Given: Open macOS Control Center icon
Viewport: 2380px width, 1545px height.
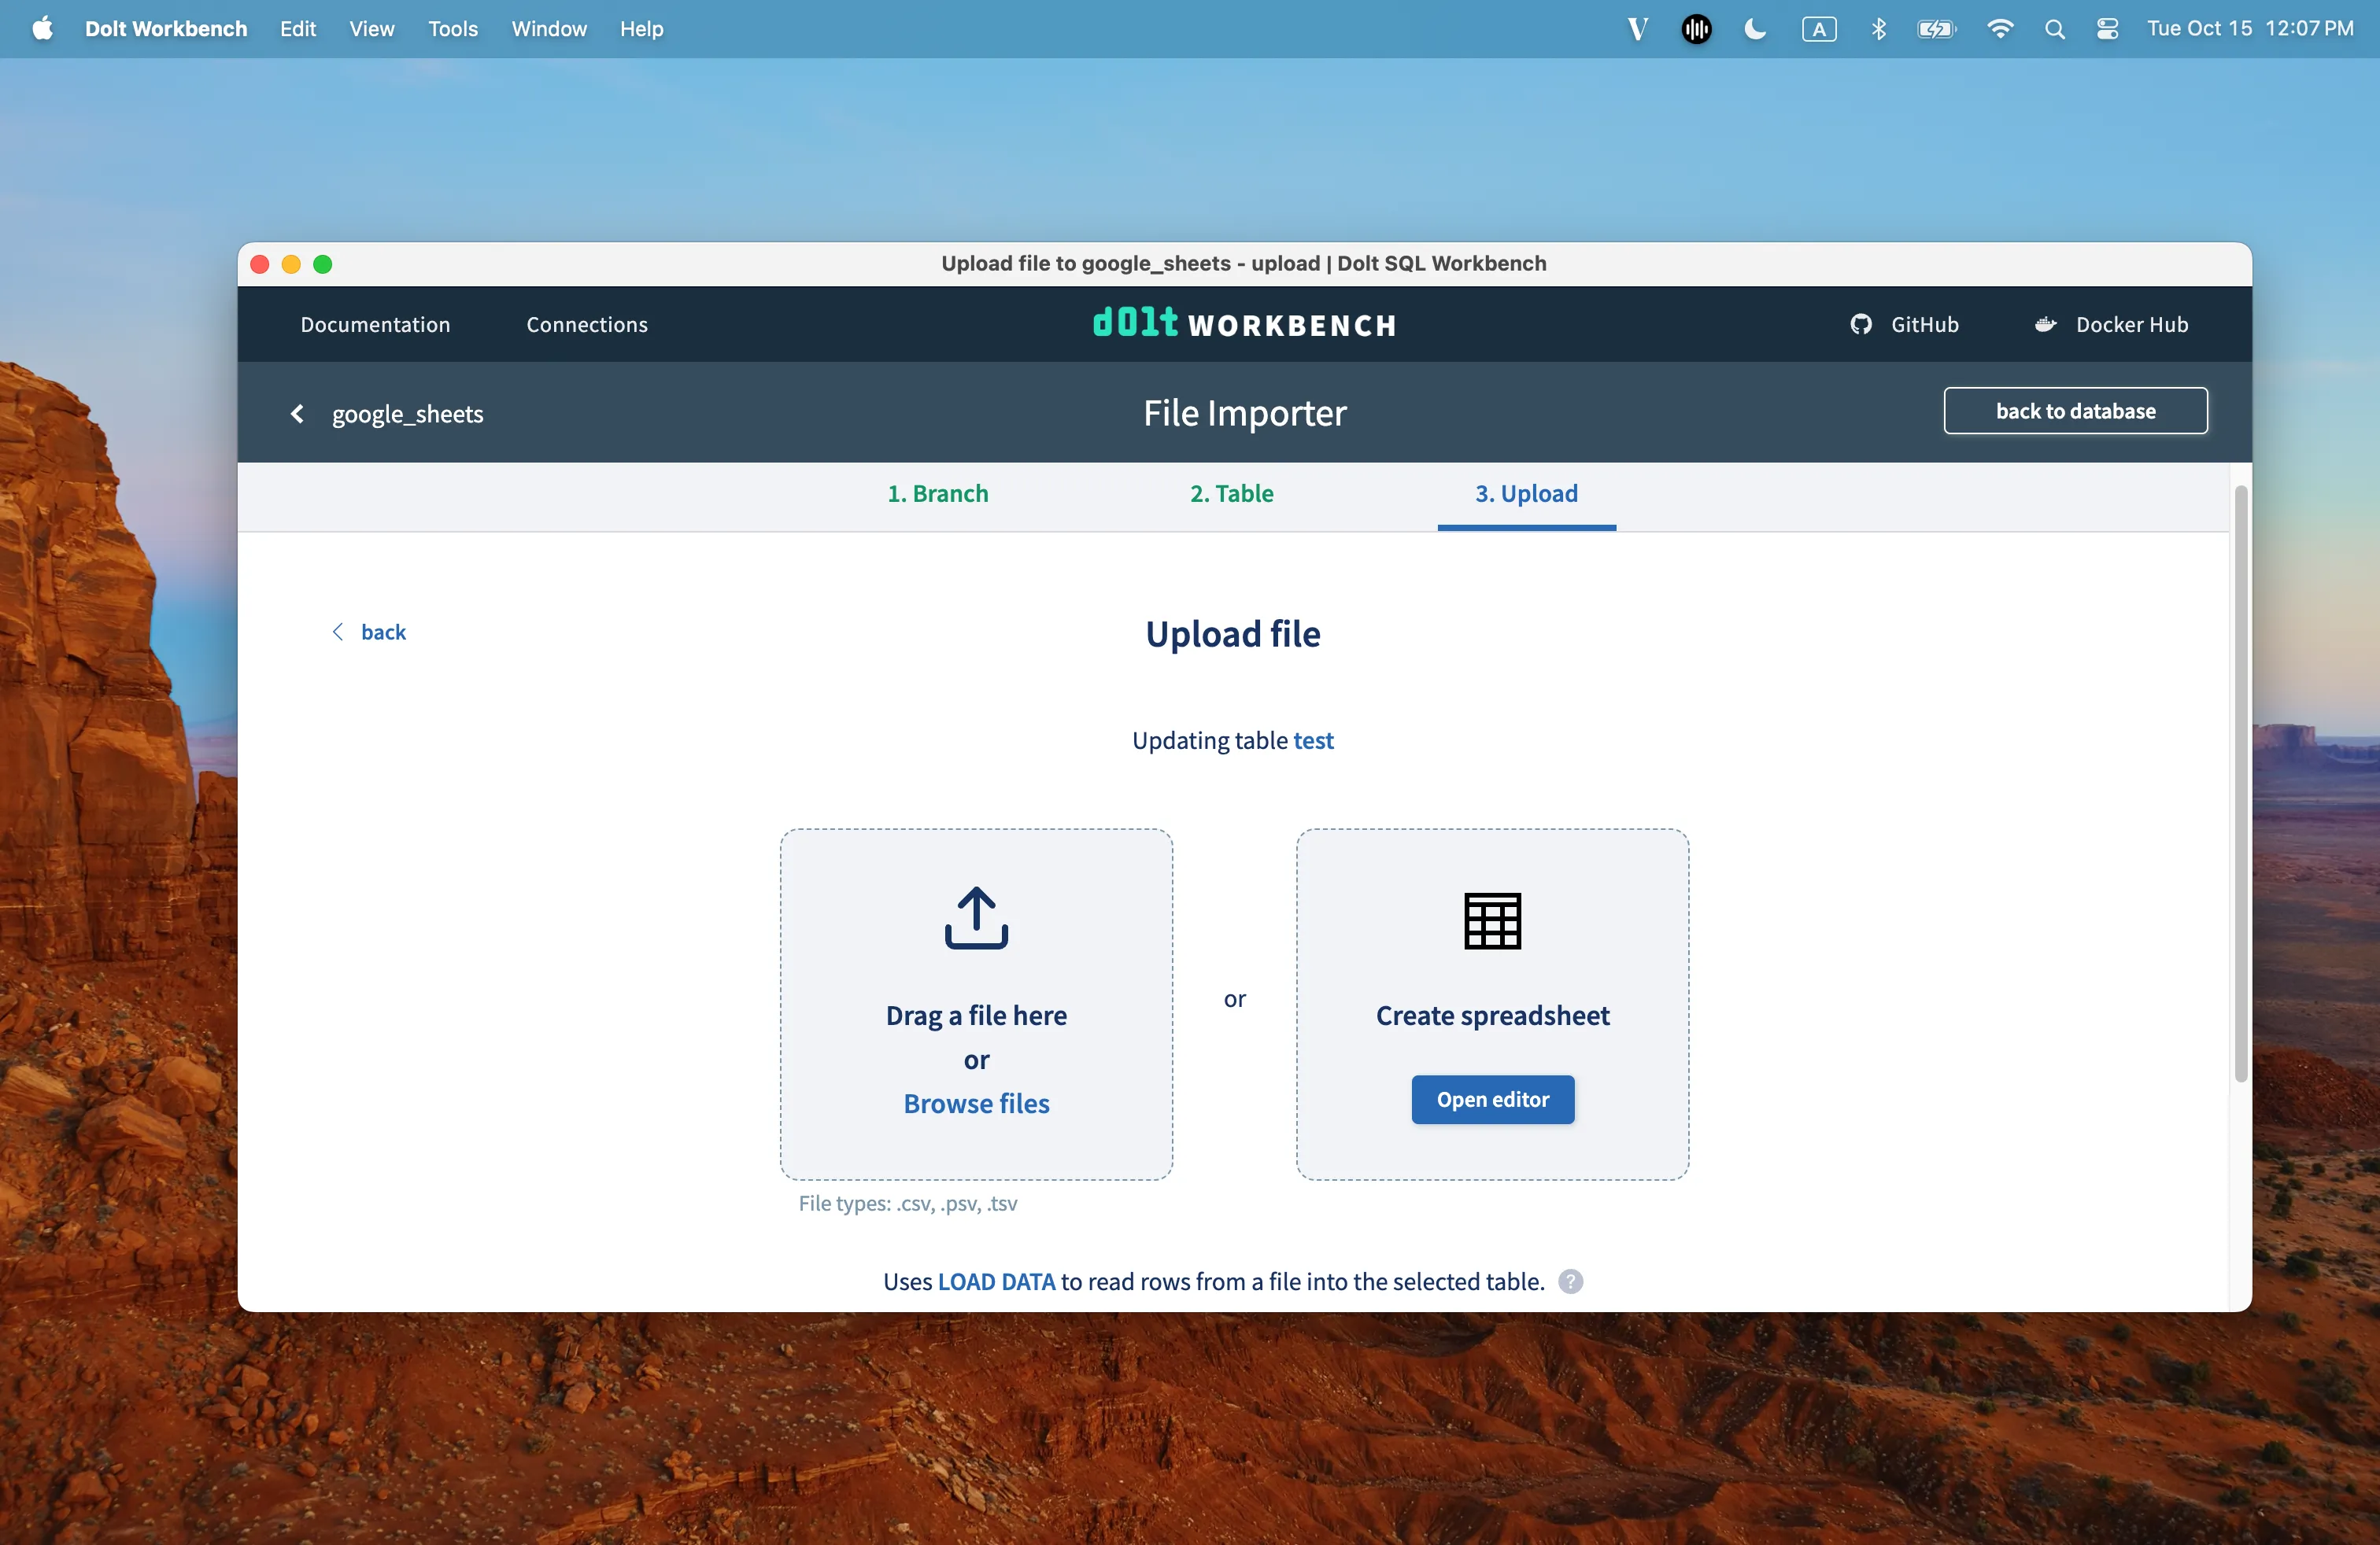Looking at the screenshot, I should pyautogui.click(x=2107, y=29).
